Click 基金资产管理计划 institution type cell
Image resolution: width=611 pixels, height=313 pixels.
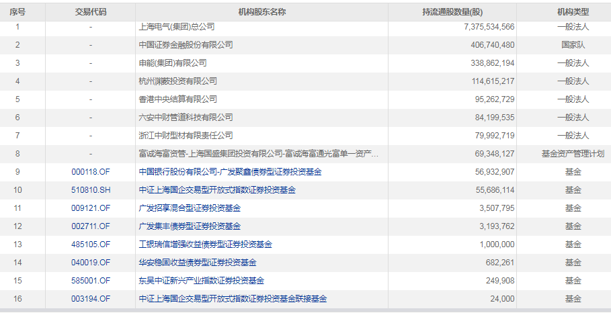coord(573,154)
